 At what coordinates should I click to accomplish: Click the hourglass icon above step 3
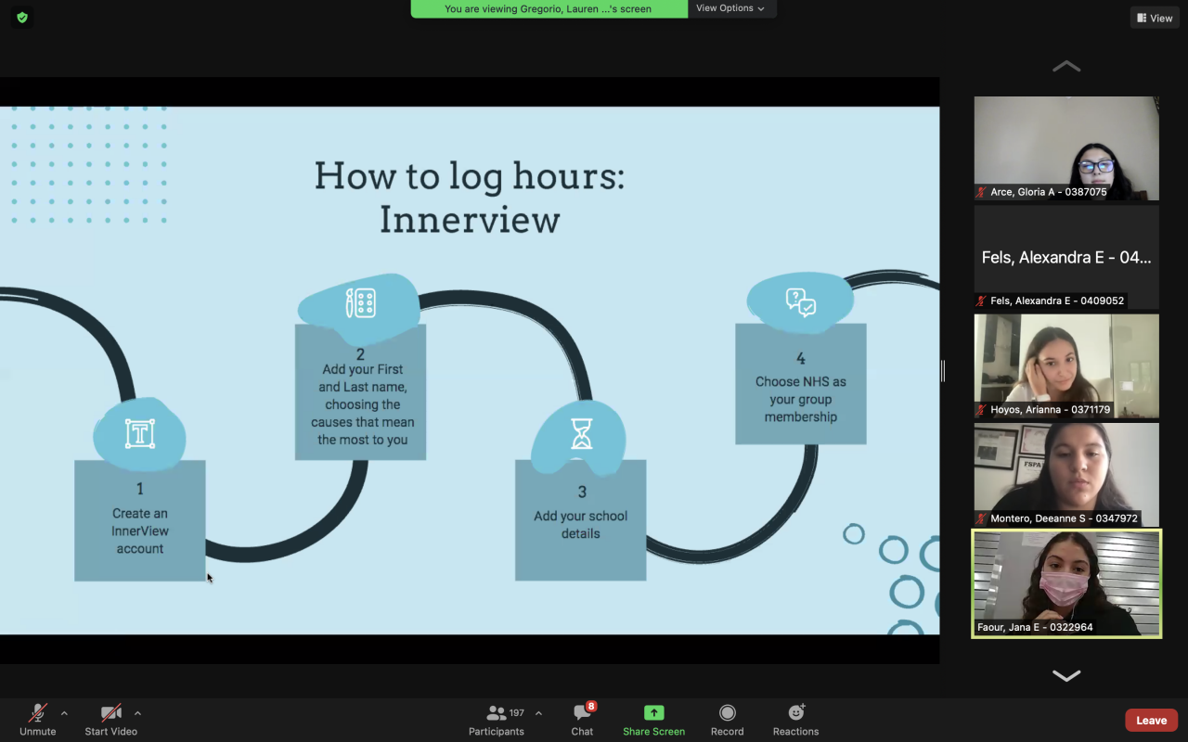pos(582,434)
